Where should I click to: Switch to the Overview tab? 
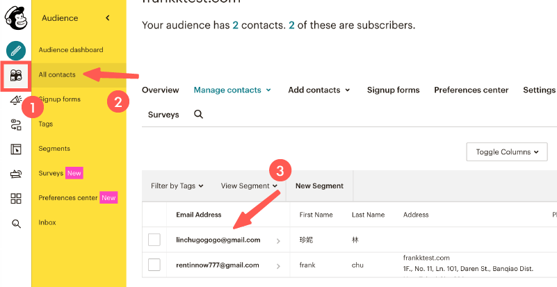(161, 90)
